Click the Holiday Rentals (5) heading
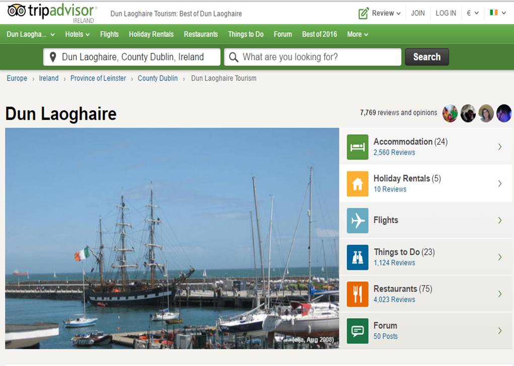Screen dimensions: 514x366 [x=407, y=178]
